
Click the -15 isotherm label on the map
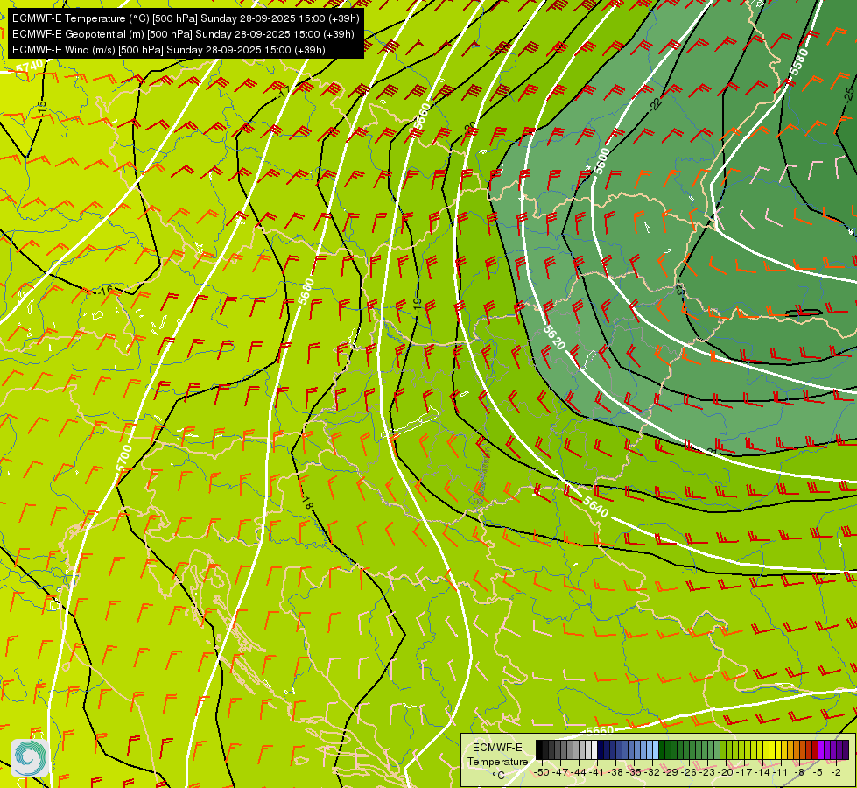tap(42, 108)
